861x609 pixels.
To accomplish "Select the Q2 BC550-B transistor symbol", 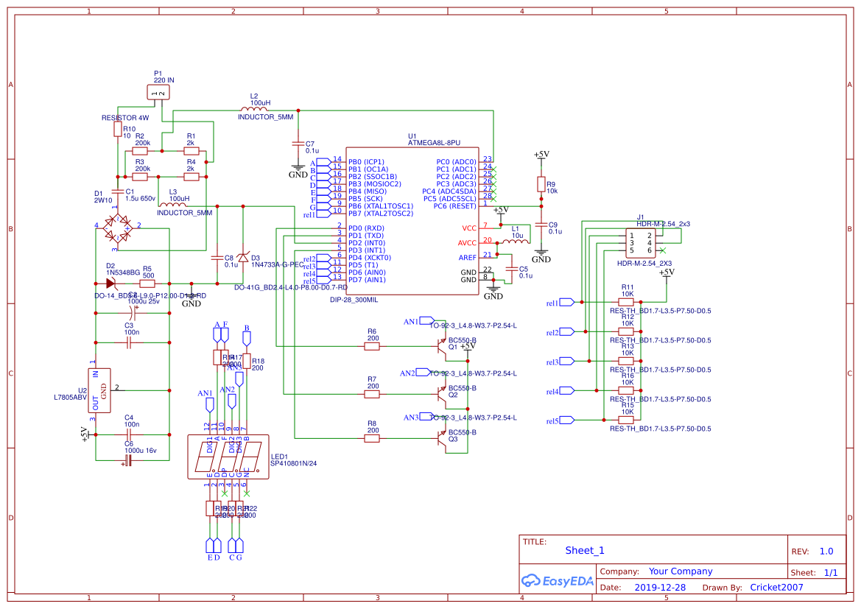I will point(441,394).
